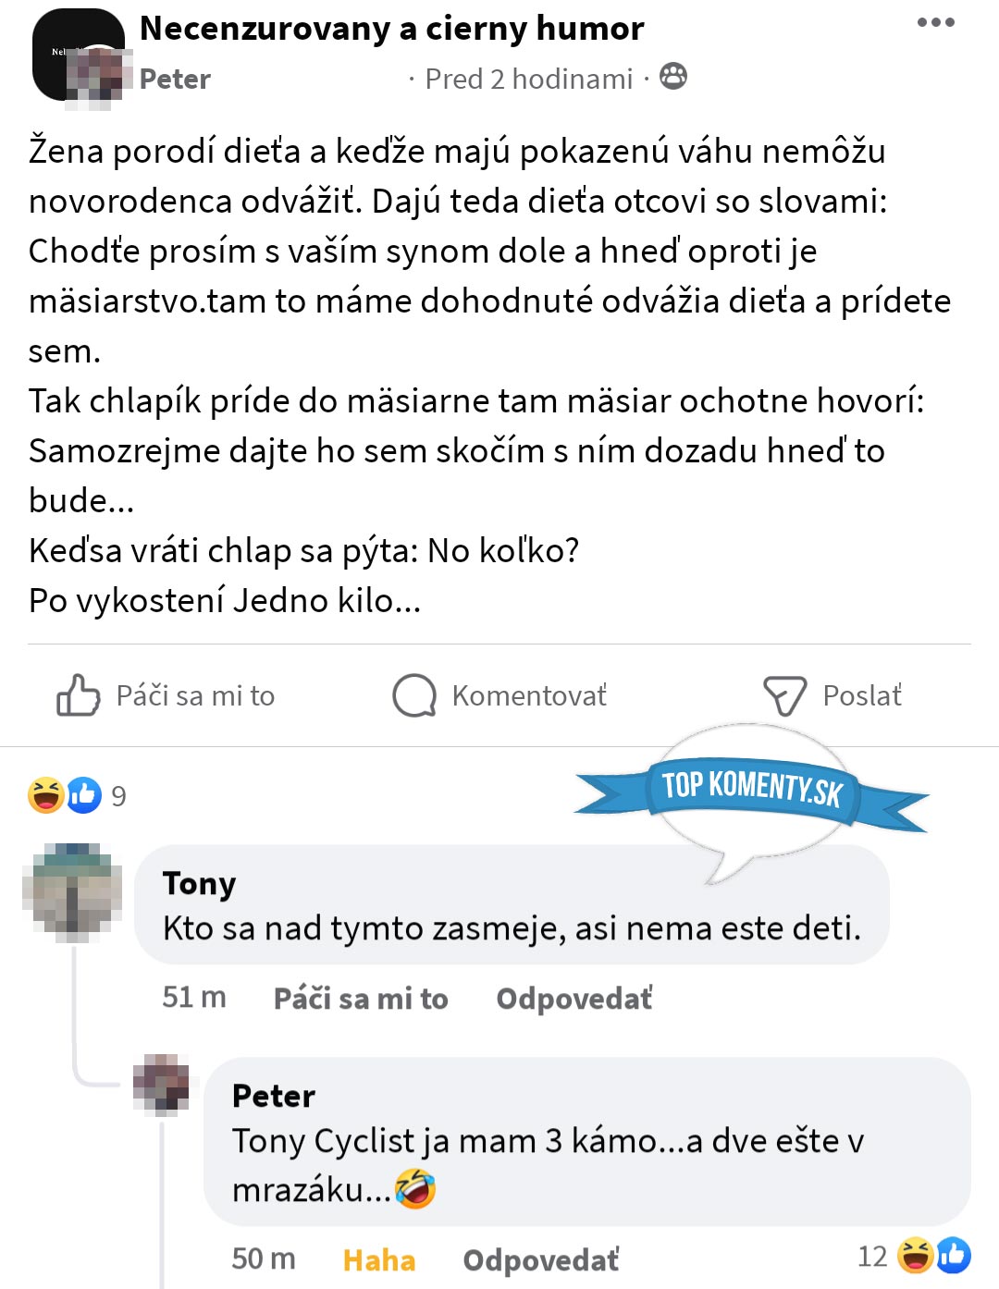Click the 'Pred 2 hodinami' post timestamp
Viewport: 999px width, 1289px height.
point(528,79)
